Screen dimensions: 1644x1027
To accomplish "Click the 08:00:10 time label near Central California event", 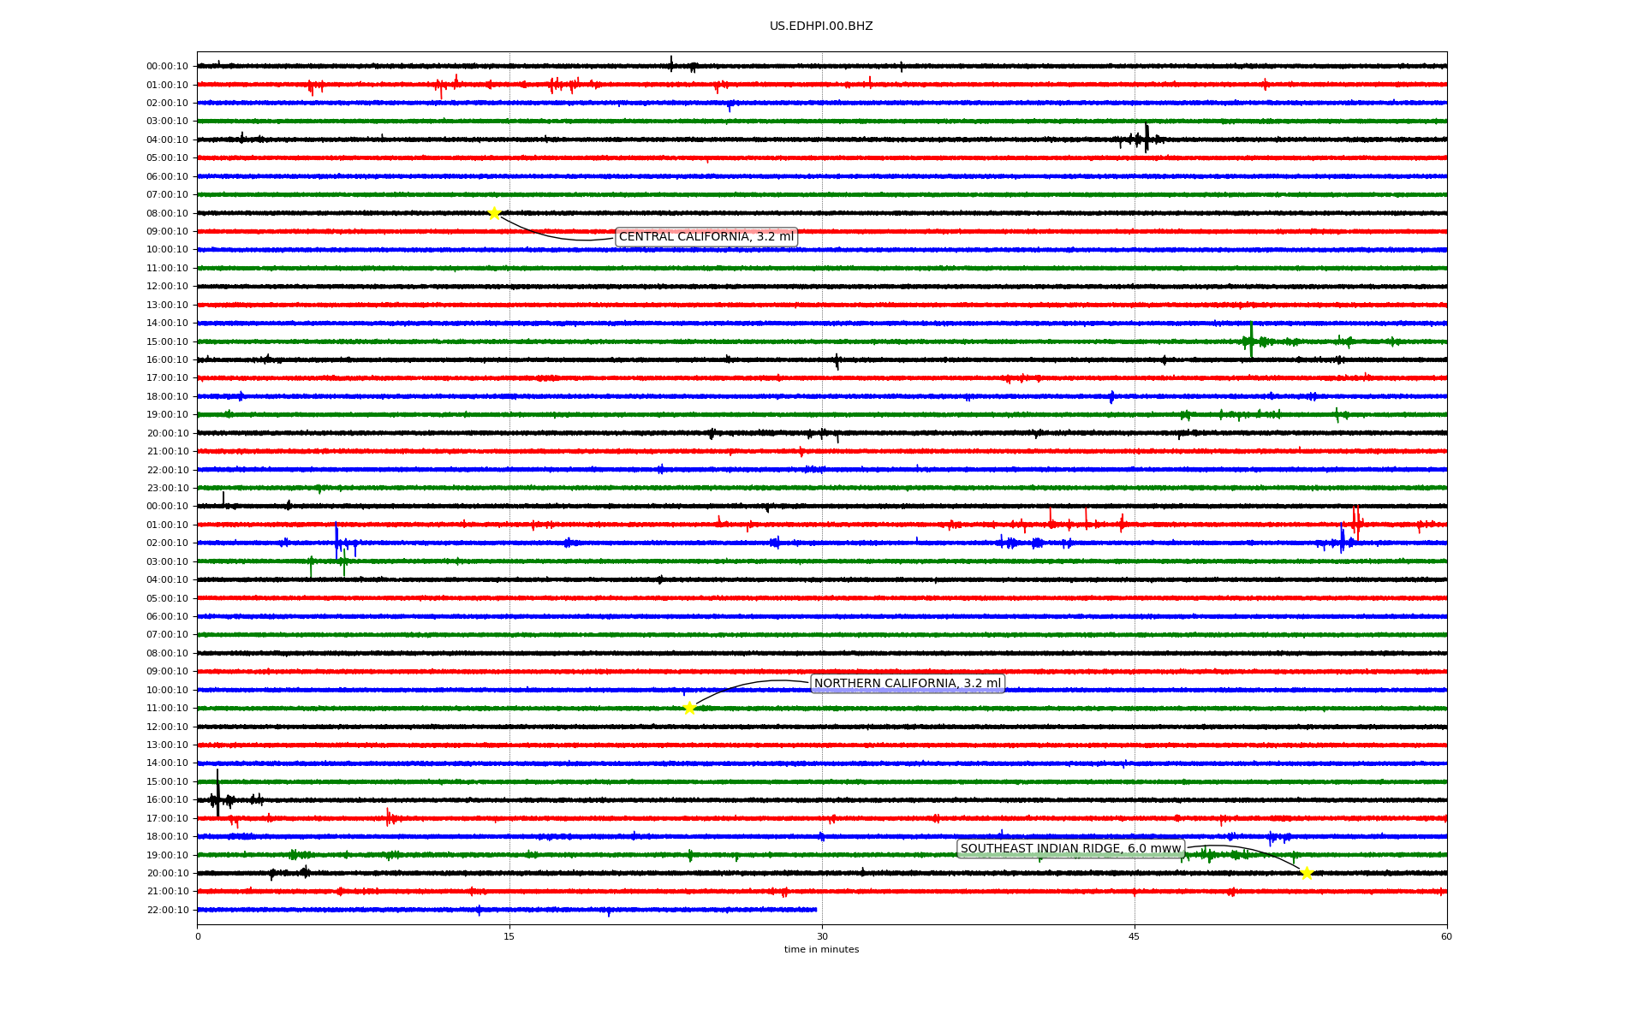I will (167, 214).
